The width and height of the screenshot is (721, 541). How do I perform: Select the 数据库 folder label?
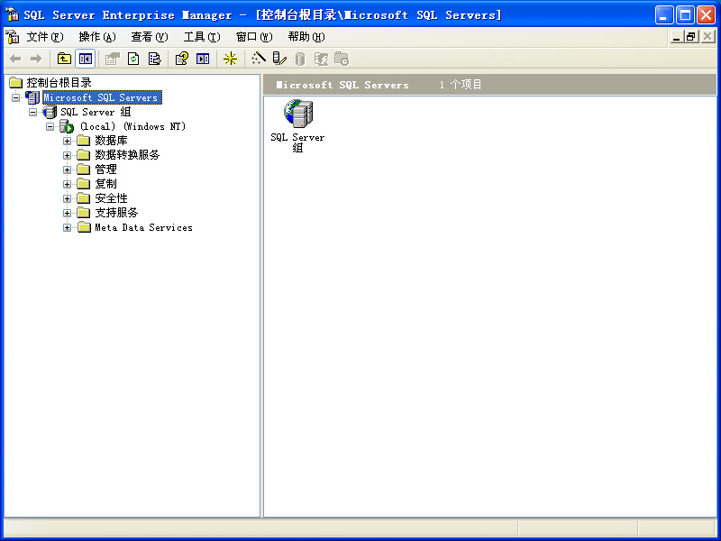[x=111, y=141]
